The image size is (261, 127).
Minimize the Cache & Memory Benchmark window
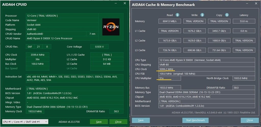pyautogui.click(x=247, y=4)
